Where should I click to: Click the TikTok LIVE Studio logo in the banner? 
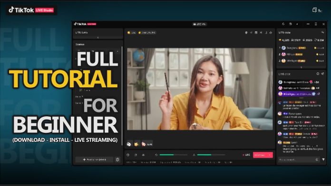[31, 10]
